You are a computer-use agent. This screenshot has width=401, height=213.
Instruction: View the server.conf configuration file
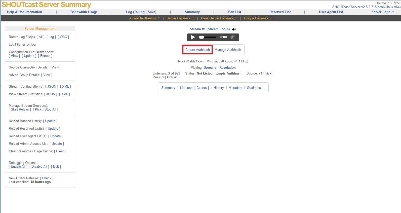coord(14,56)
